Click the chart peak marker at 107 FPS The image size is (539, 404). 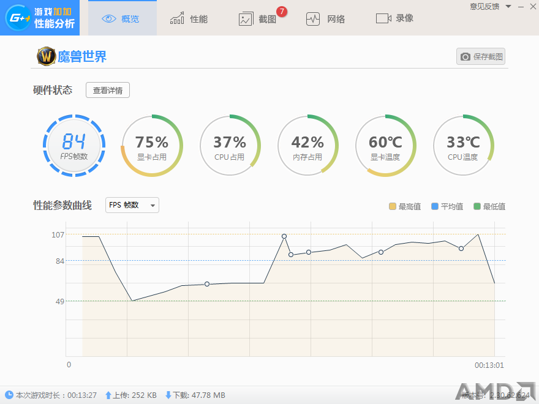click(284, 236)
